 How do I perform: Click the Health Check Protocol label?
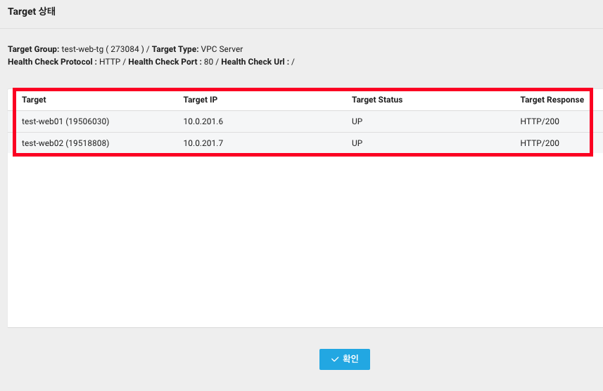[x=50, y=62]
